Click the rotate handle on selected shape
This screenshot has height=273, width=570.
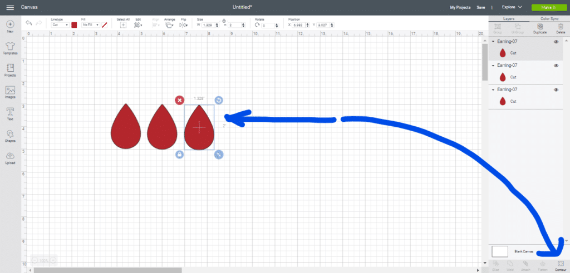coord(219,100)
